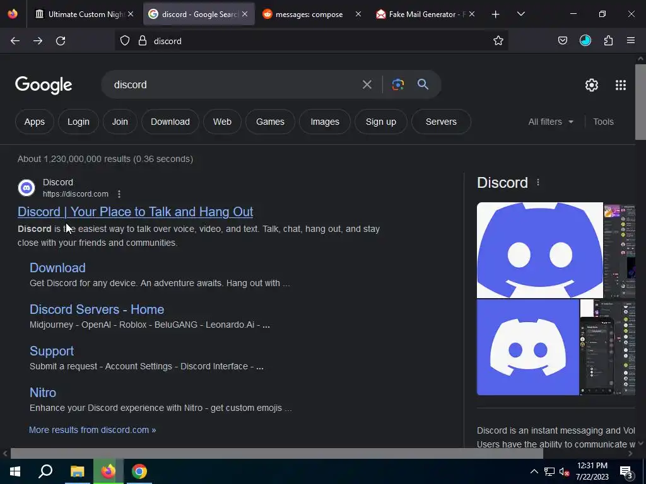The height and width of the screenshot is (484, 646).
Task: Open Discord Servers - Home sitelink
Action: click(97, 309)
